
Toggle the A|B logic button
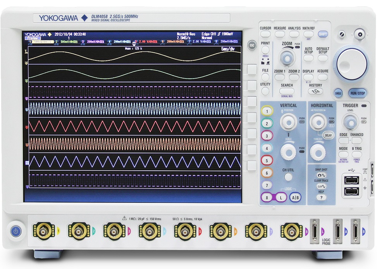point(295,198)
